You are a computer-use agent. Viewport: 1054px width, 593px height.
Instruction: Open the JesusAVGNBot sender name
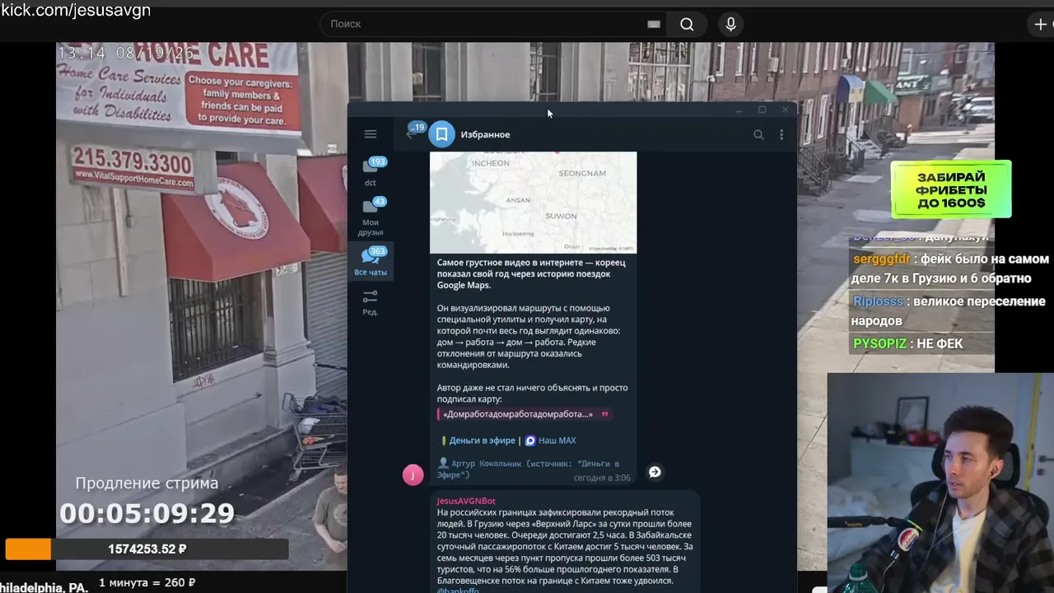pyautogui.click(x=466, y=501)
